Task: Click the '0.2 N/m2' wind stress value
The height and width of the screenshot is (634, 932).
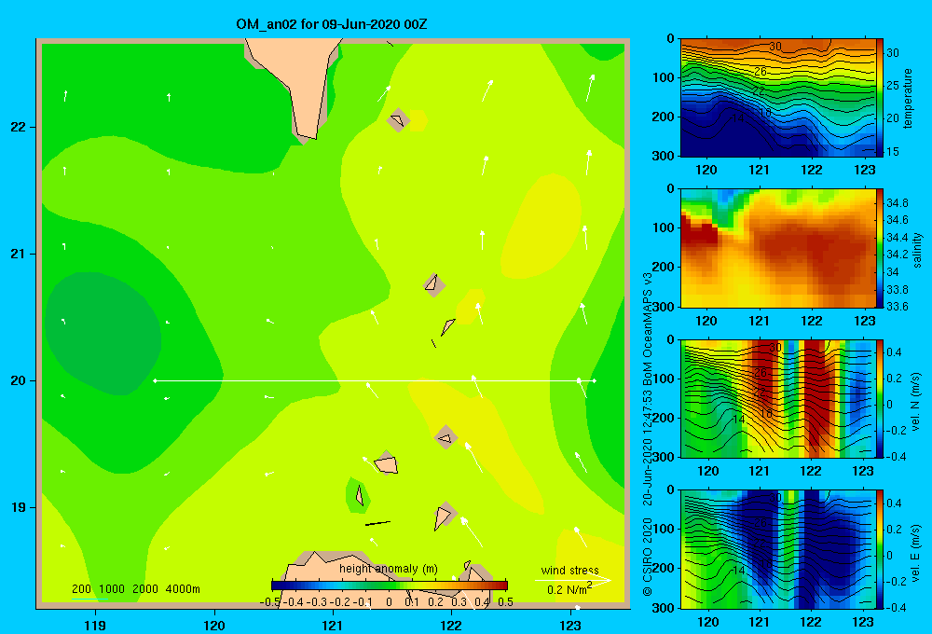Action: click(x=569, y=589)
